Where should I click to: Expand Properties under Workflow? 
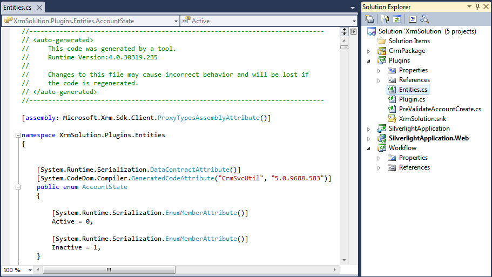tap(379, 158)
